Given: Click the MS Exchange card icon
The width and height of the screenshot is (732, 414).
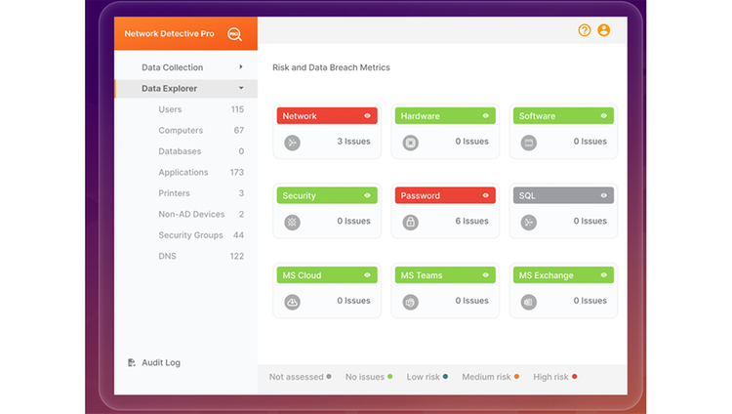Looking at the screenshot, I should [528, 302].
